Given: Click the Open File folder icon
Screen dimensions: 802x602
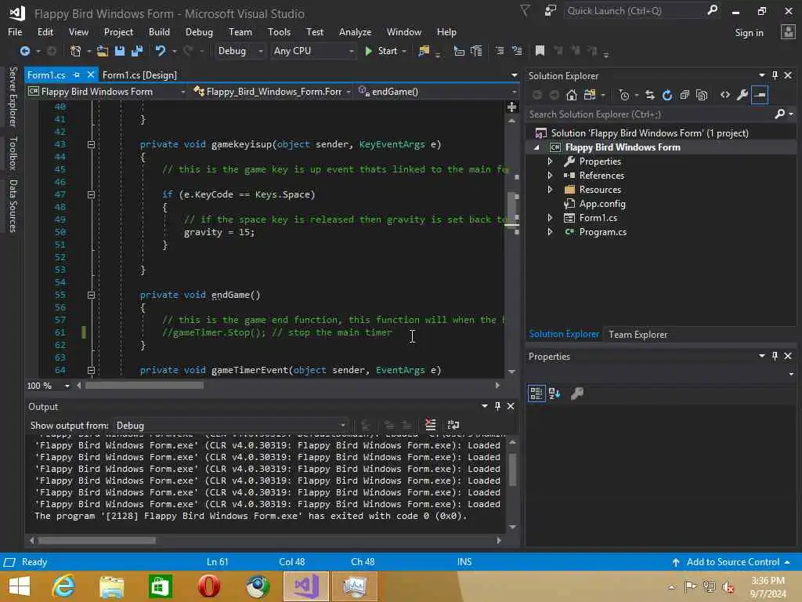Looking at the screenshot, I should [103, 51].
